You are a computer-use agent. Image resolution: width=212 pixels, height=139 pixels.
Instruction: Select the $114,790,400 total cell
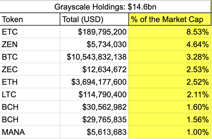point(94,94)
